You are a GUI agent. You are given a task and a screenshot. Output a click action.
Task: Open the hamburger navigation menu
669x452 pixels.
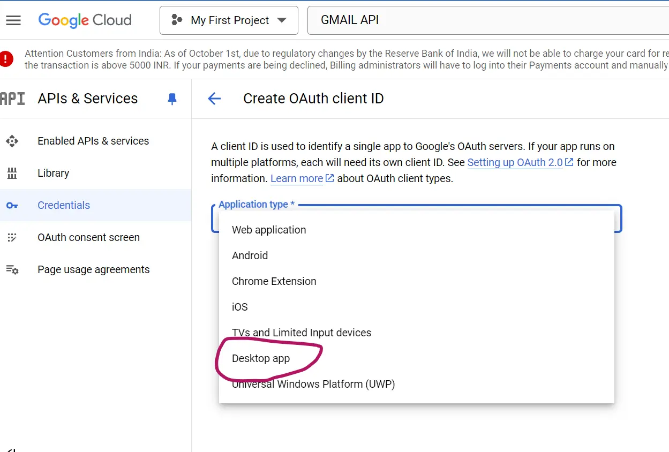[13, 20]
